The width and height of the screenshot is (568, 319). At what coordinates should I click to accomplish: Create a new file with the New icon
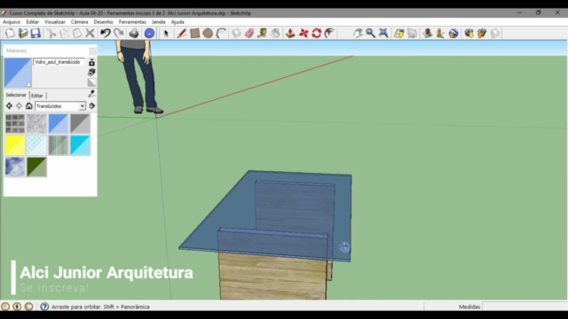[x=10, y=34]
